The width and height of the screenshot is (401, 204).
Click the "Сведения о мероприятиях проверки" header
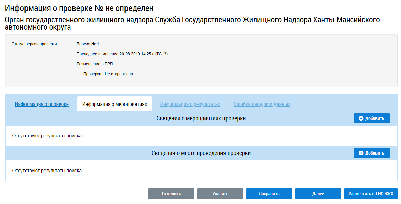201,119
